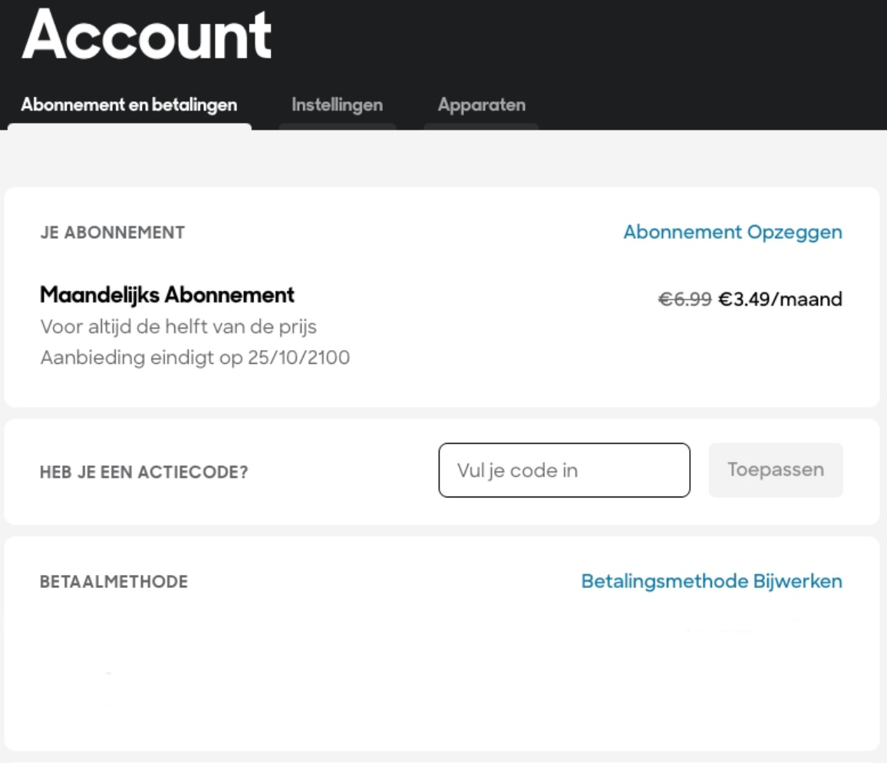Apply a promo code with Toepassen
887x763 pixels.
click(x=775, y=470)
